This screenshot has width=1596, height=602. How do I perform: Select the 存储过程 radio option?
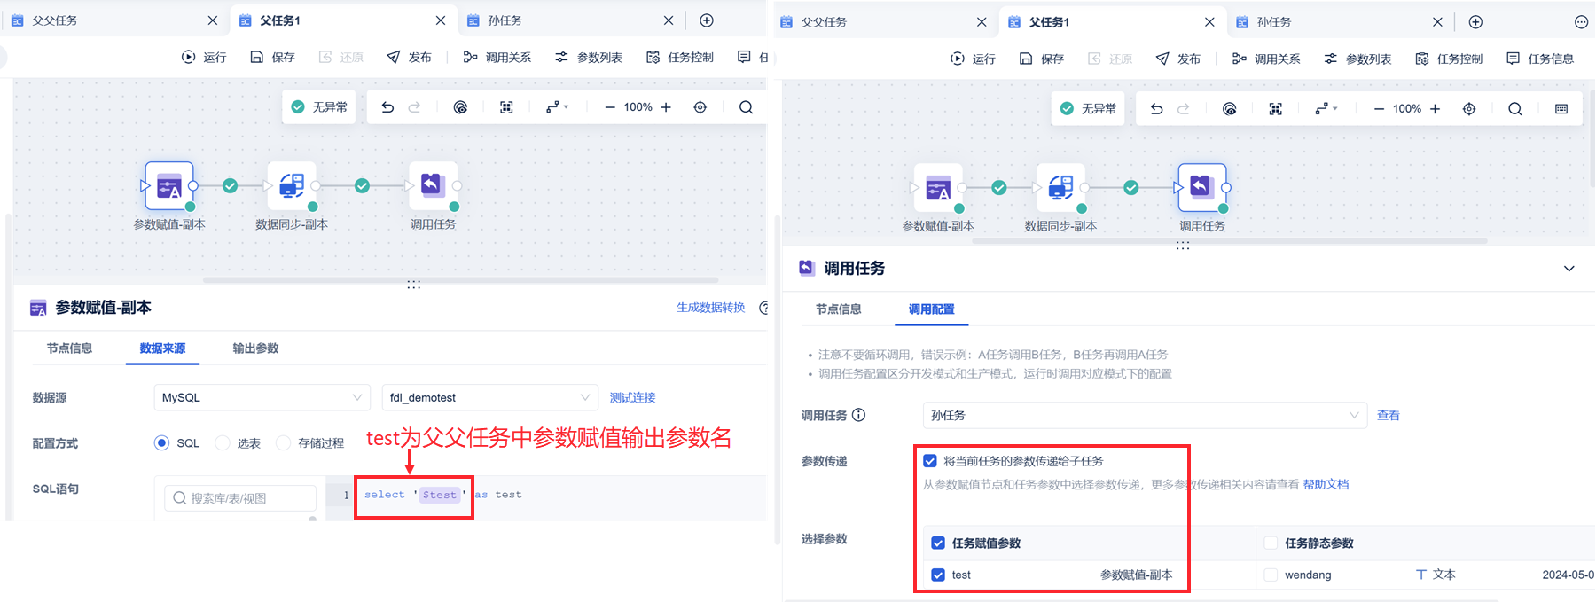(284, 442)
